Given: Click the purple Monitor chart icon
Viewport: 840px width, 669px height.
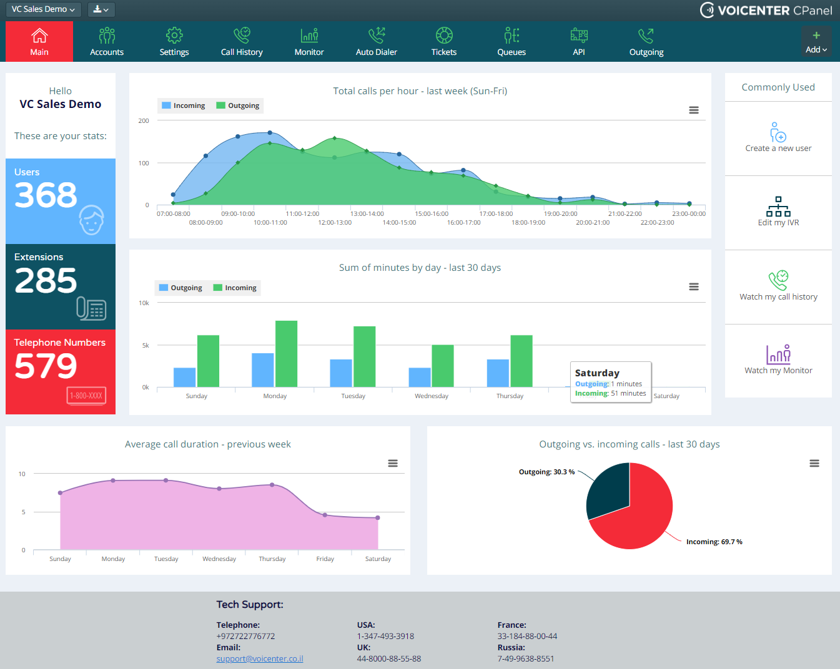Looking at the screenshot, I should click(778, 354).
